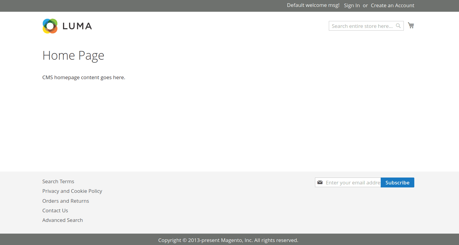Click the Subscribe button

(x=397, y=182)
